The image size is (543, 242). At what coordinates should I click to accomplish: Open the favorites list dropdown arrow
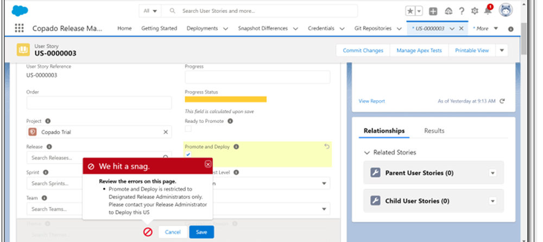419,11
